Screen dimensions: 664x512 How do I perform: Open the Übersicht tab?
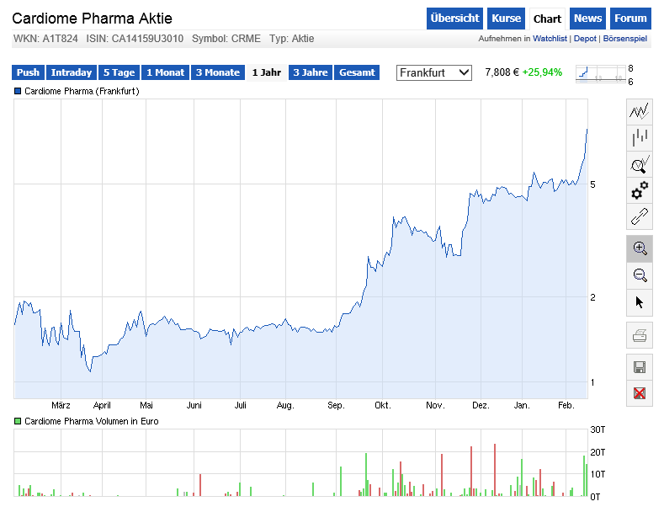454,19
